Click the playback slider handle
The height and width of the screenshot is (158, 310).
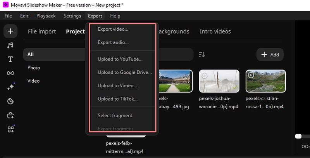(298, 136)
